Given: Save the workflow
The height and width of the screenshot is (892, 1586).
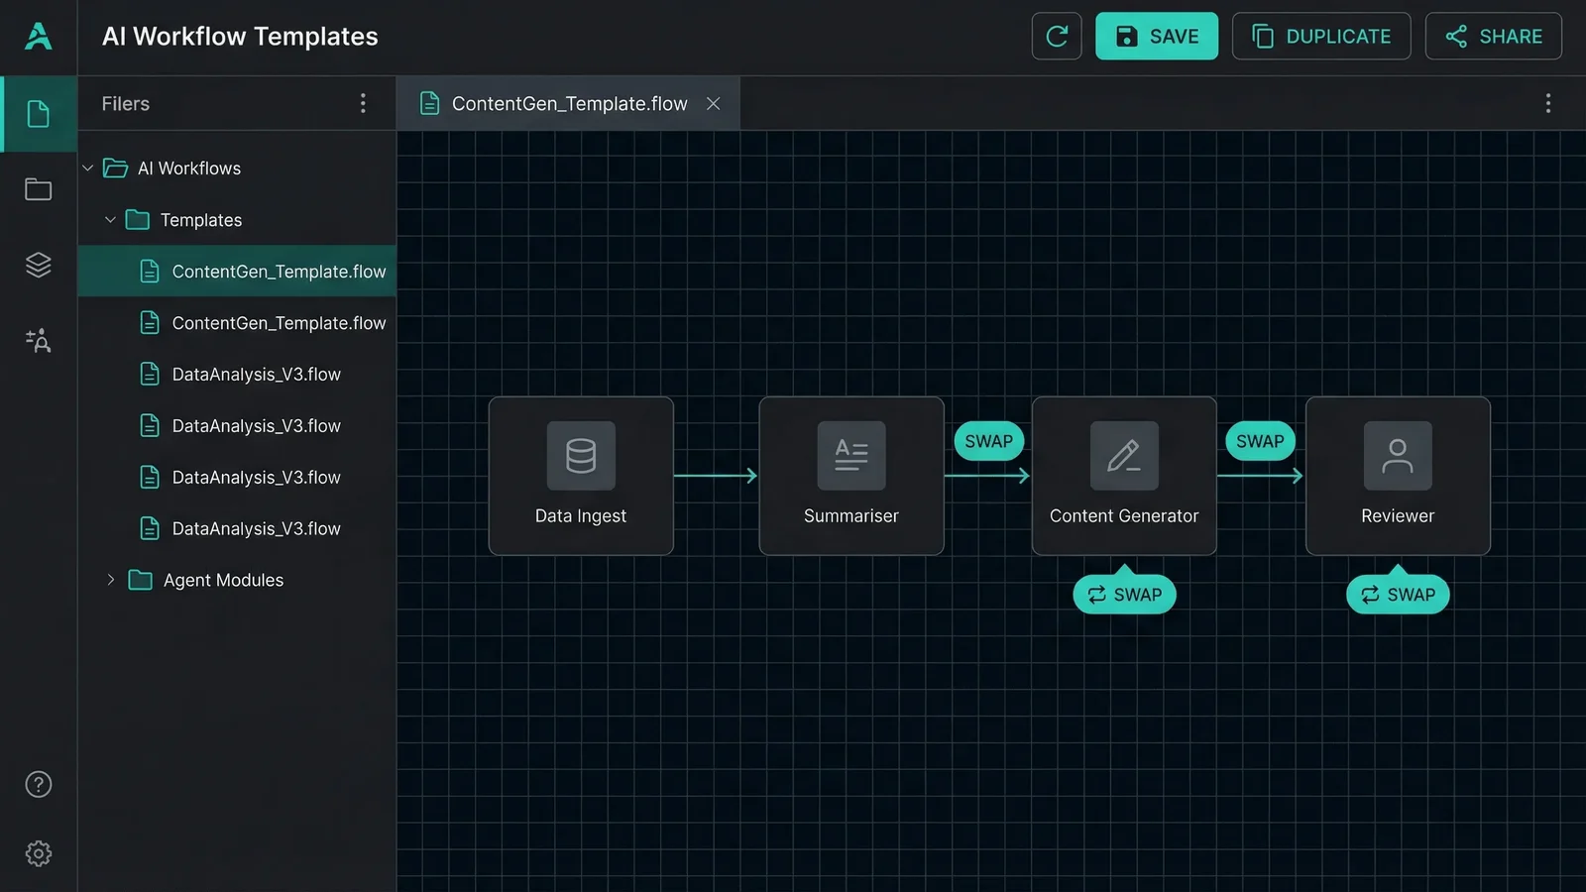Looking at the screenshot, I should (x=1157, y=37).
